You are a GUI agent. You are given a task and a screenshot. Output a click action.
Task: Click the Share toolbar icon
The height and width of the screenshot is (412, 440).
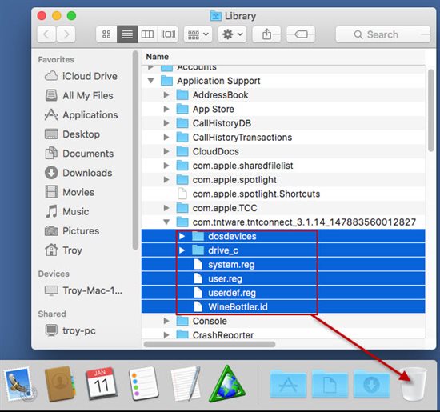[x=266, y=34]
